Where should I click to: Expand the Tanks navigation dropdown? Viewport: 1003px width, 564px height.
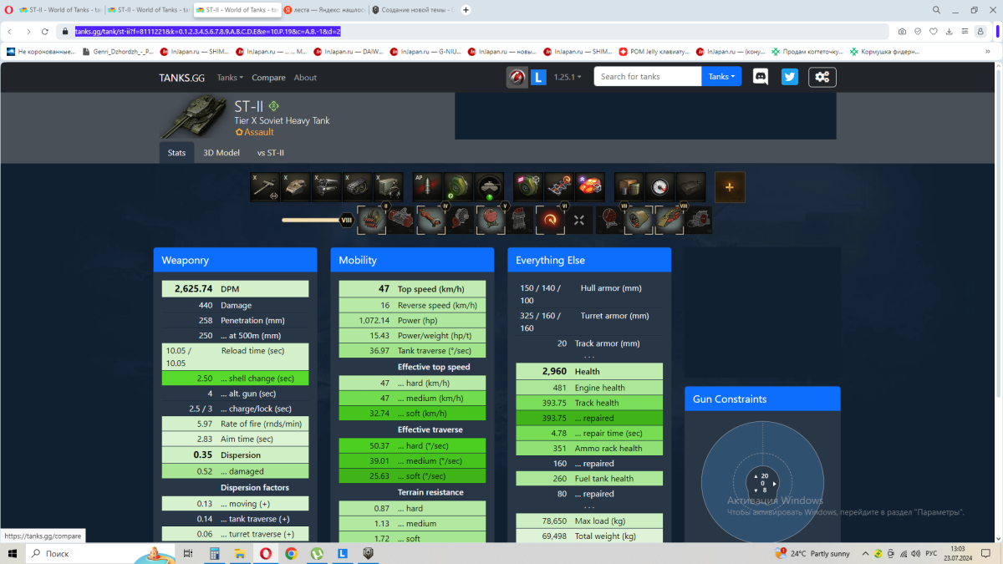tap(230, 77)
